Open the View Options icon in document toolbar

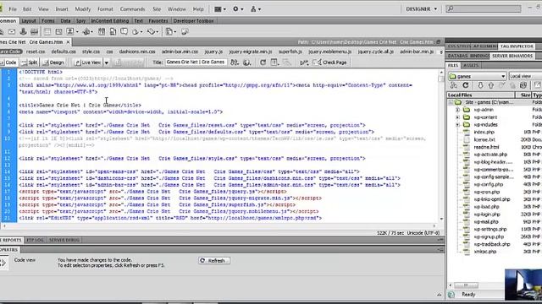274,62
